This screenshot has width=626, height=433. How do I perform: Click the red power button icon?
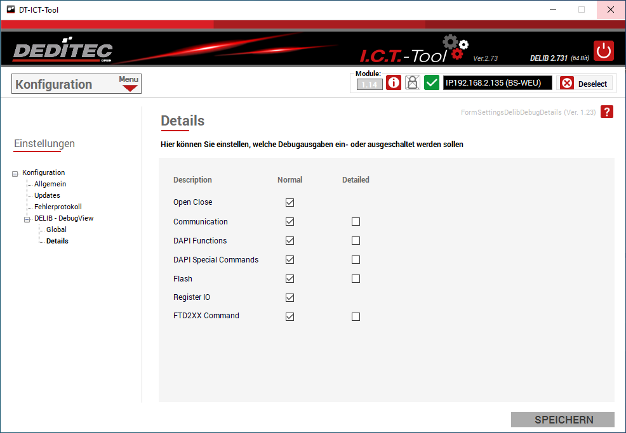[603, 51]
